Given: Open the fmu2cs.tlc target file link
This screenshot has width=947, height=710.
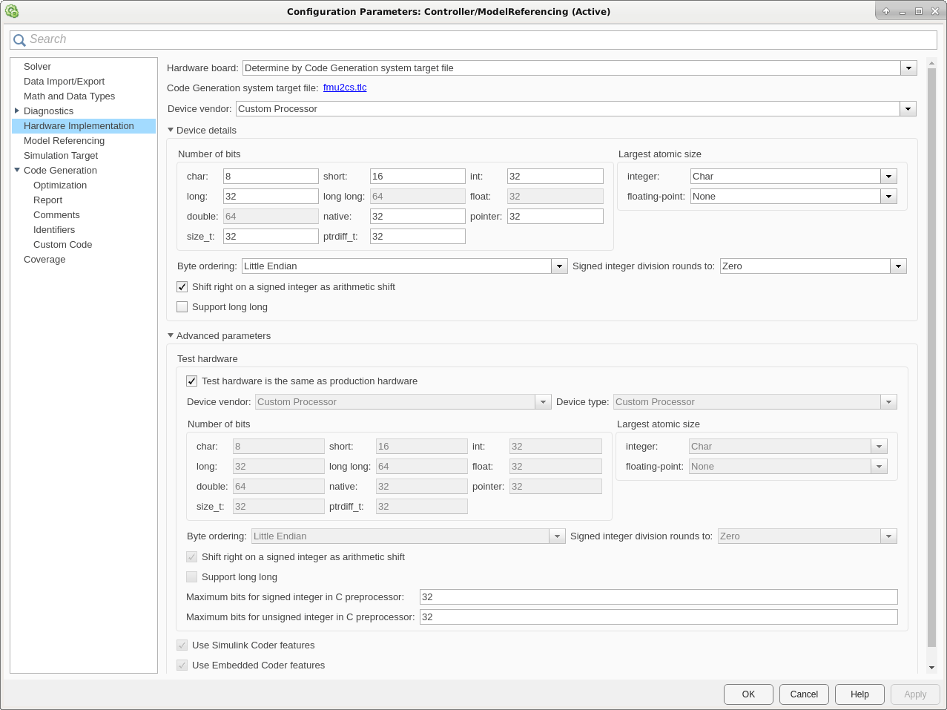Looking at the screenshot, I should pos(345,88).
